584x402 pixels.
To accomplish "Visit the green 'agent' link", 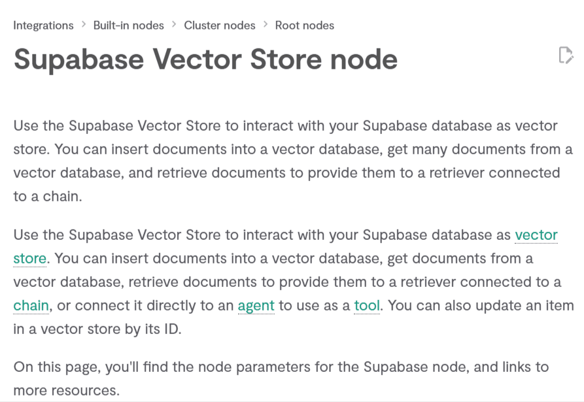I will 256,305.
